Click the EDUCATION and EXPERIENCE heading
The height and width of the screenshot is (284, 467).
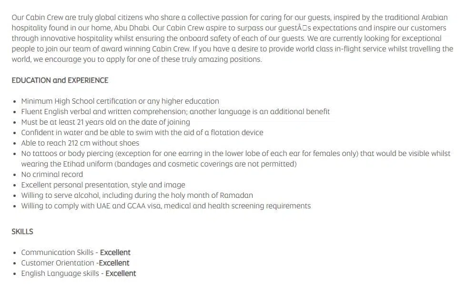60,80
